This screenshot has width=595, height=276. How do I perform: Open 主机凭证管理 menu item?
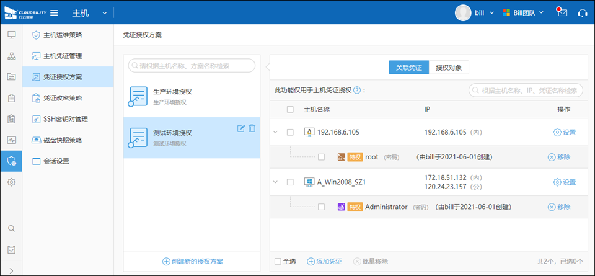pos(62,56)
